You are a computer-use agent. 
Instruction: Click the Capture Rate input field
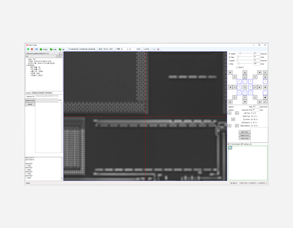(x=256, y=107)
